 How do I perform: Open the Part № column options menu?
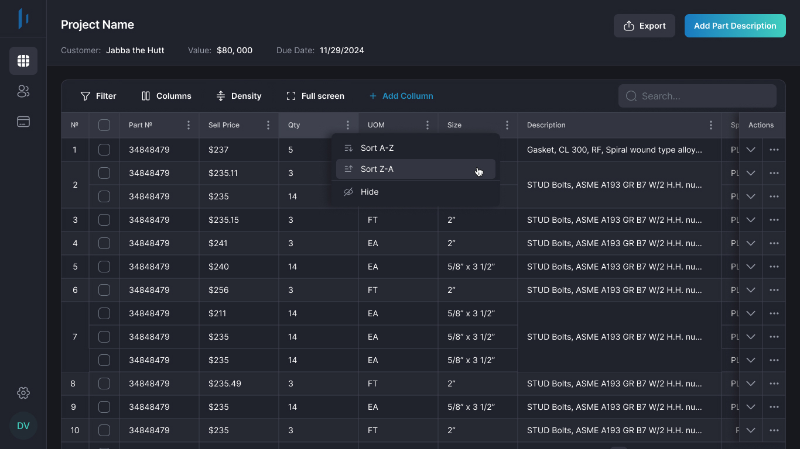point(188,125)
